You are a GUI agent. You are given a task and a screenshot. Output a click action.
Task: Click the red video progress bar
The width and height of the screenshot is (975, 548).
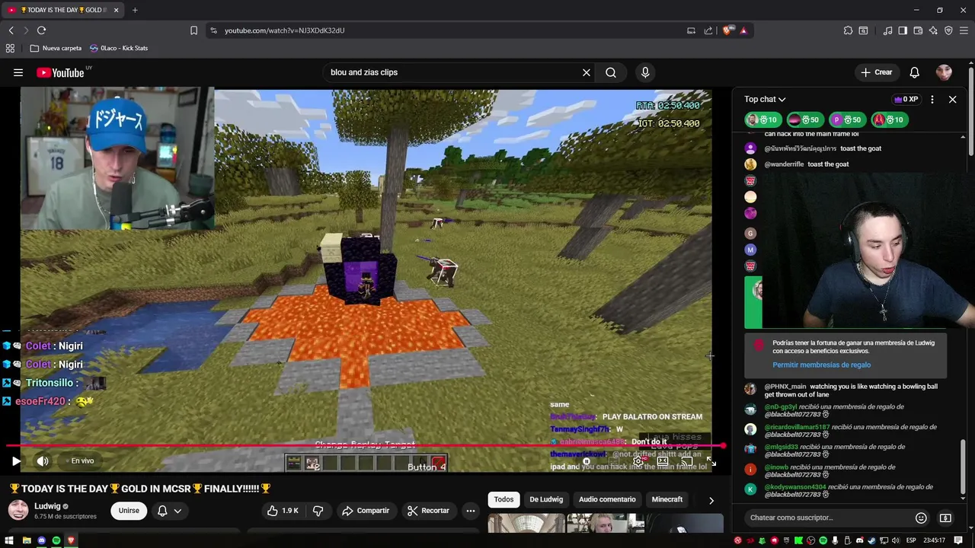366,446
